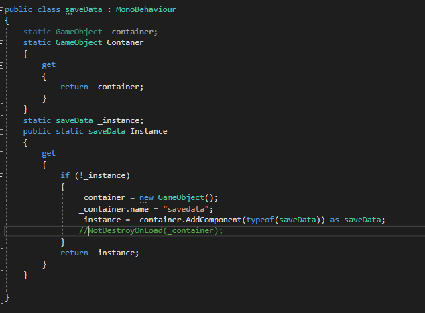Collapse the get block under Instance

point(1,154)
